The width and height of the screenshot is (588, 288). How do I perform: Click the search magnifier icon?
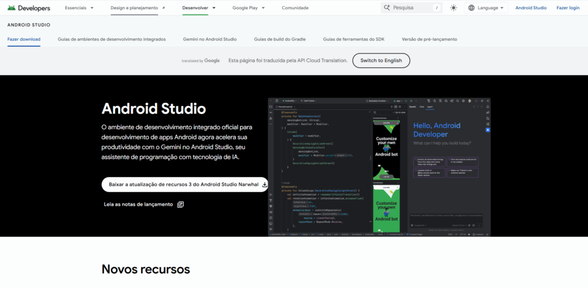[387, 7]
